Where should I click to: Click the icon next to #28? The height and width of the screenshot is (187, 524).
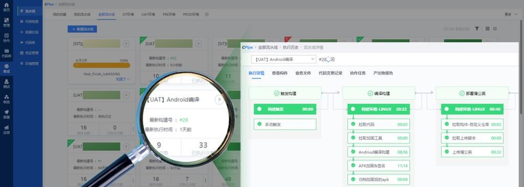(333, 59)
